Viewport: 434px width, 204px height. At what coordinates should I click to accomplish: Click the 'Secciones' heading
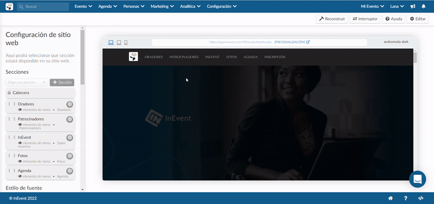tap(17, 72)
